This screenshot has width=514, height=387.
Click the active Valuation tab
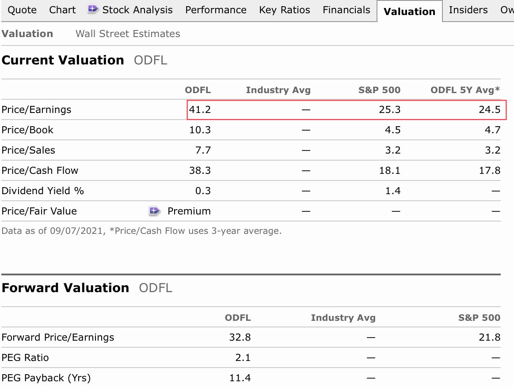[409, 12]
